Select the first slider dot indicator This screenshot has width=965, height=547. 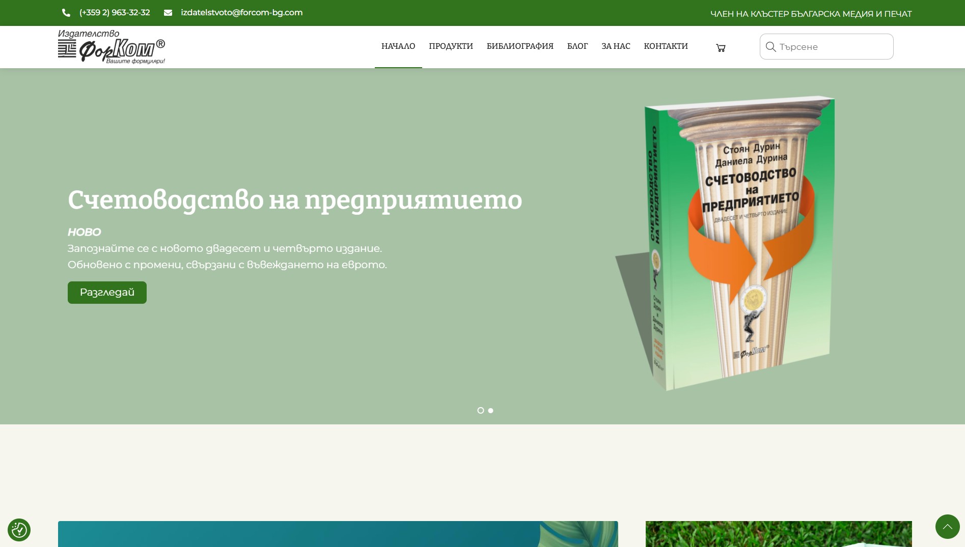point(480,411)
